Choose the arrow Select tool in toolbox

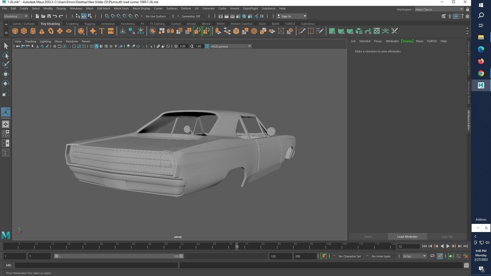point(6,46)
